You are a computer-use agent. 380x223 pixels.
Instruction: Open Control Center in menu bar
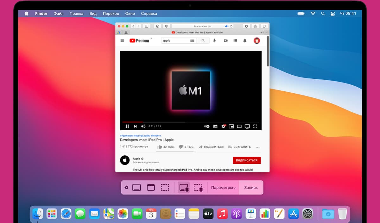pyautogui.click(x=332, y=14)
